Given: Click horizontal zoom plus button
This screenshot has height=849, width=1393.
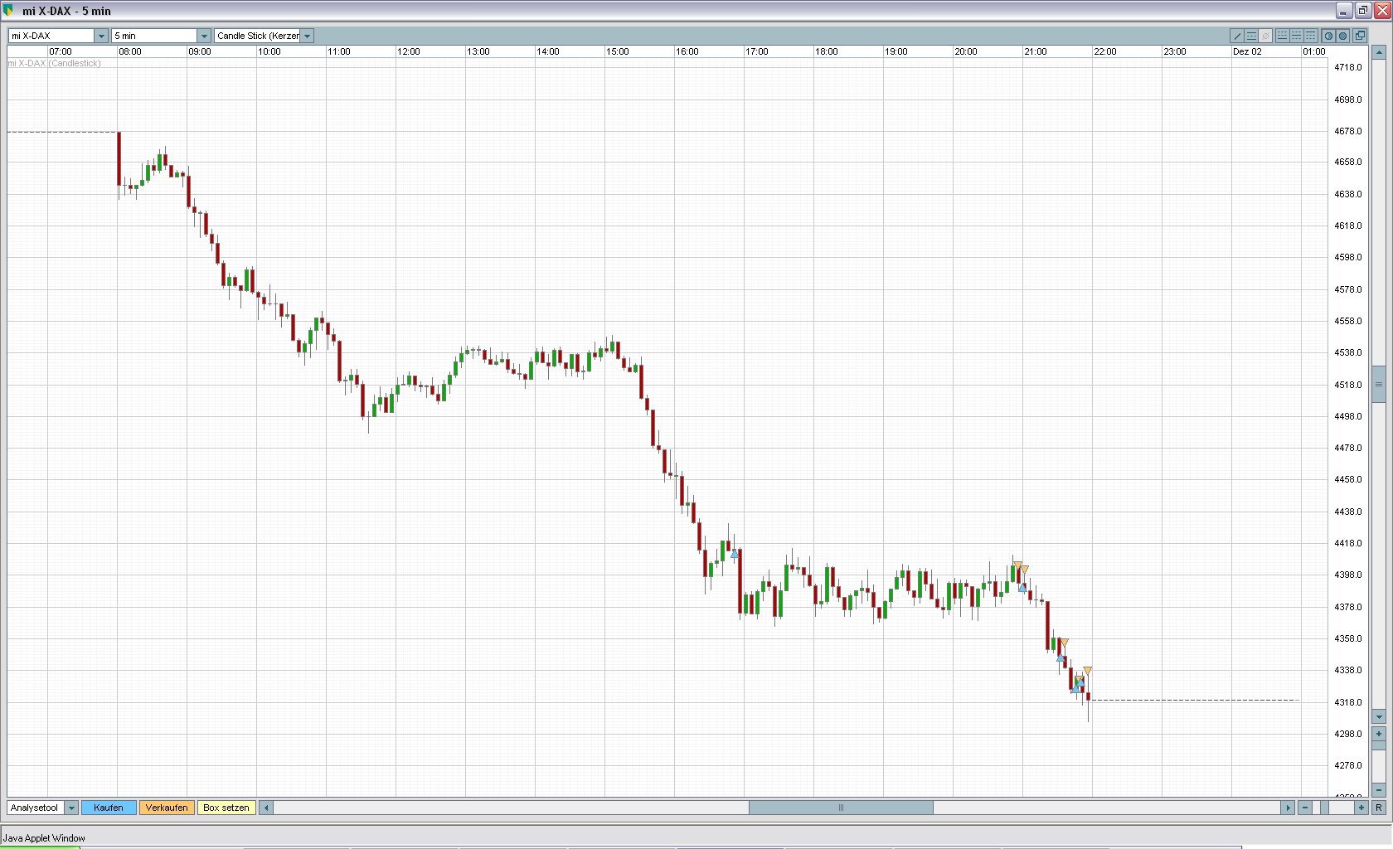Looking at the screenshot, I should tap(1361, 808).
